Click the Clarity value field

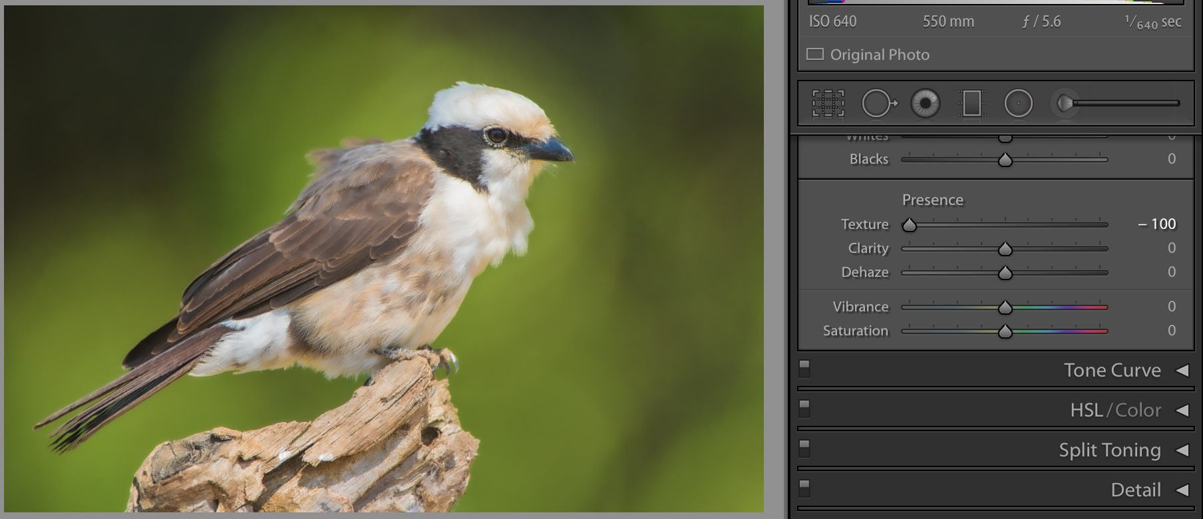[1171, 248]
